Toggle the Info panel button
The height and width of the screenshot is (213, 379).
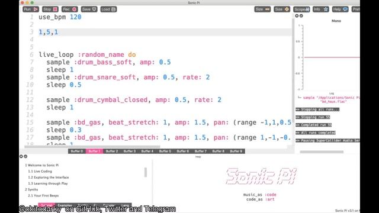[x=321, y=9]
